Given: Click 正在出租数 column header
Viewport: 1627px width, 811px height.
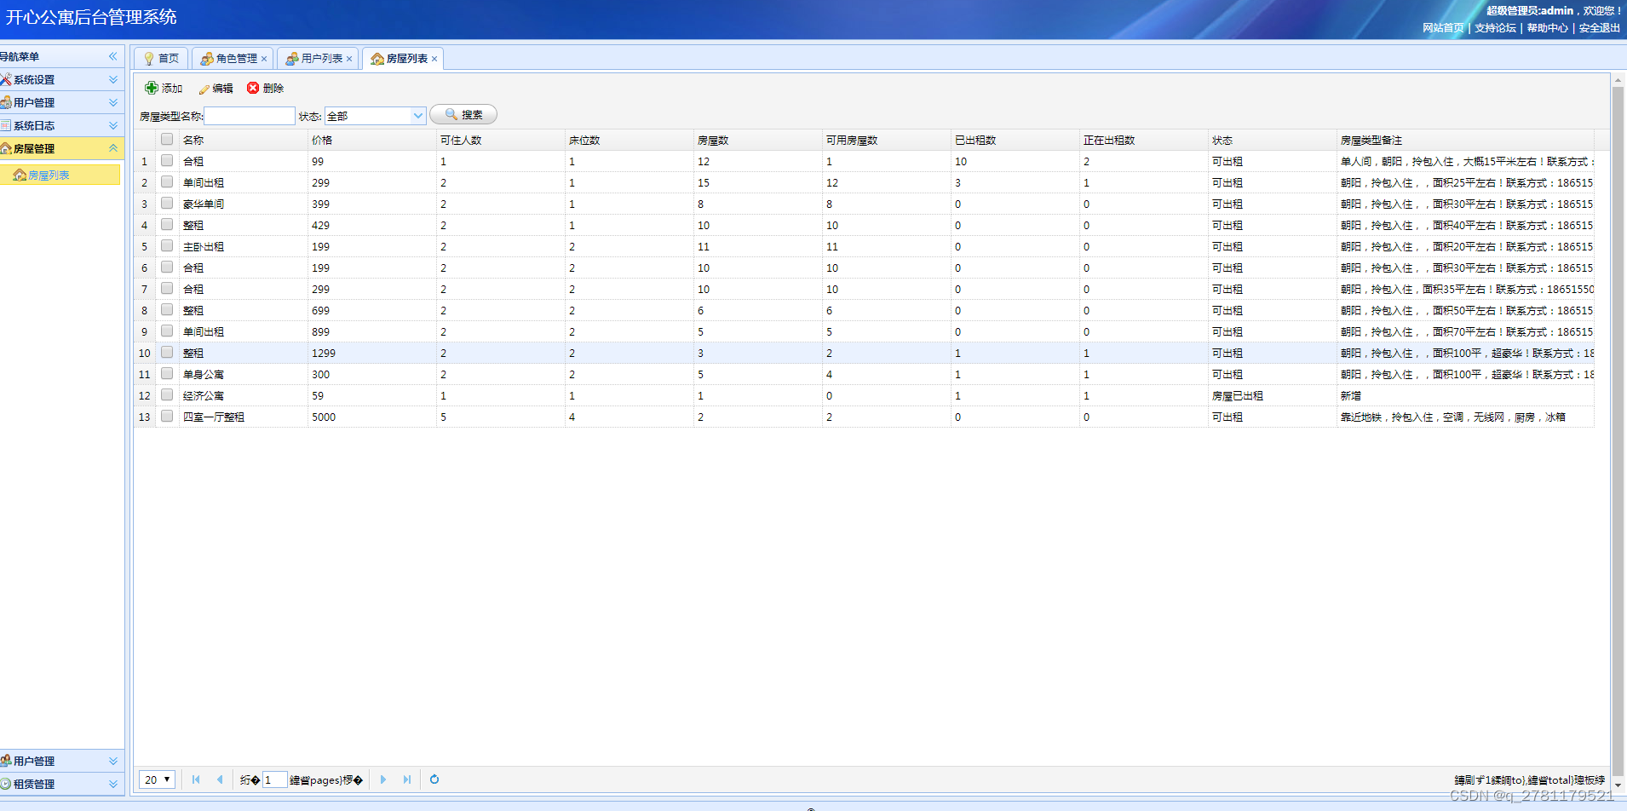Looking at the screenshot, I should 1143,140.
